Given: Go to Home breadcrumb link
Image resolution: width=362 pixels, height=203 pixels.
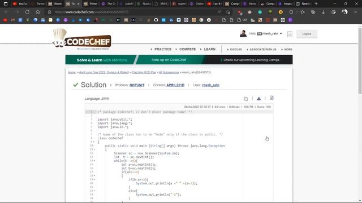Looking at the screenshot, I should [72, 72].
